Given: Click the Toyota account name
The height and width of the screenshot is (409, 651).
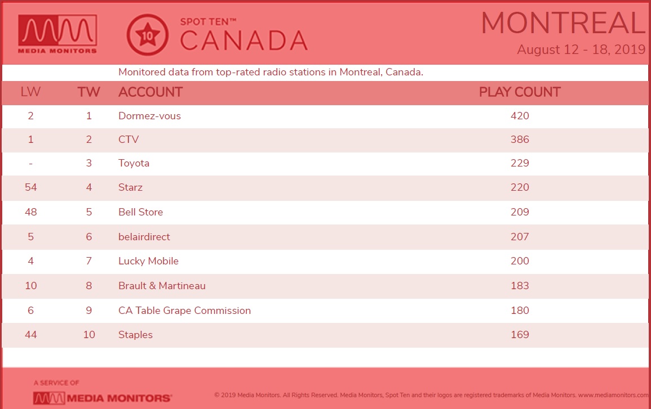Looking at the screenshot, I should 134,163.
